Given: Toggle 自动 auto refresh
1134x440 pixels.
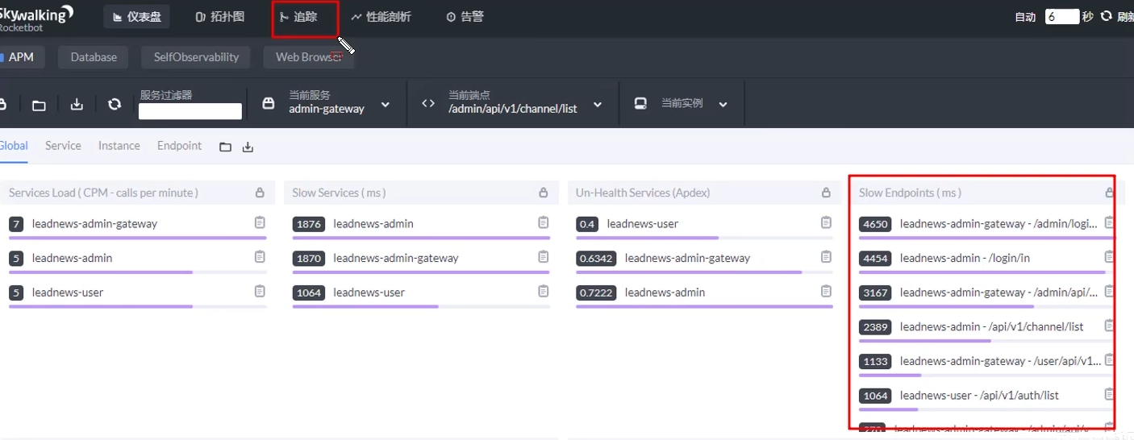Looking at the screenshot, I should pyautogui.click(x=1024, y=17).
